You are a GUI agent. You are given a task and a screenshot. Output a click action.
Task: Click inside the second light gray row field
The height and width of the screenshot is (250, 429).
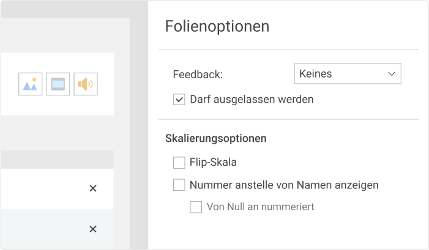point(44,229)
